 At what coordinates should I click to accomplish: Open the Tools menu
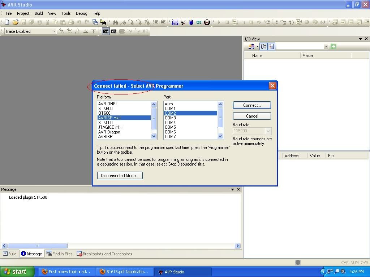click(66, 13)
